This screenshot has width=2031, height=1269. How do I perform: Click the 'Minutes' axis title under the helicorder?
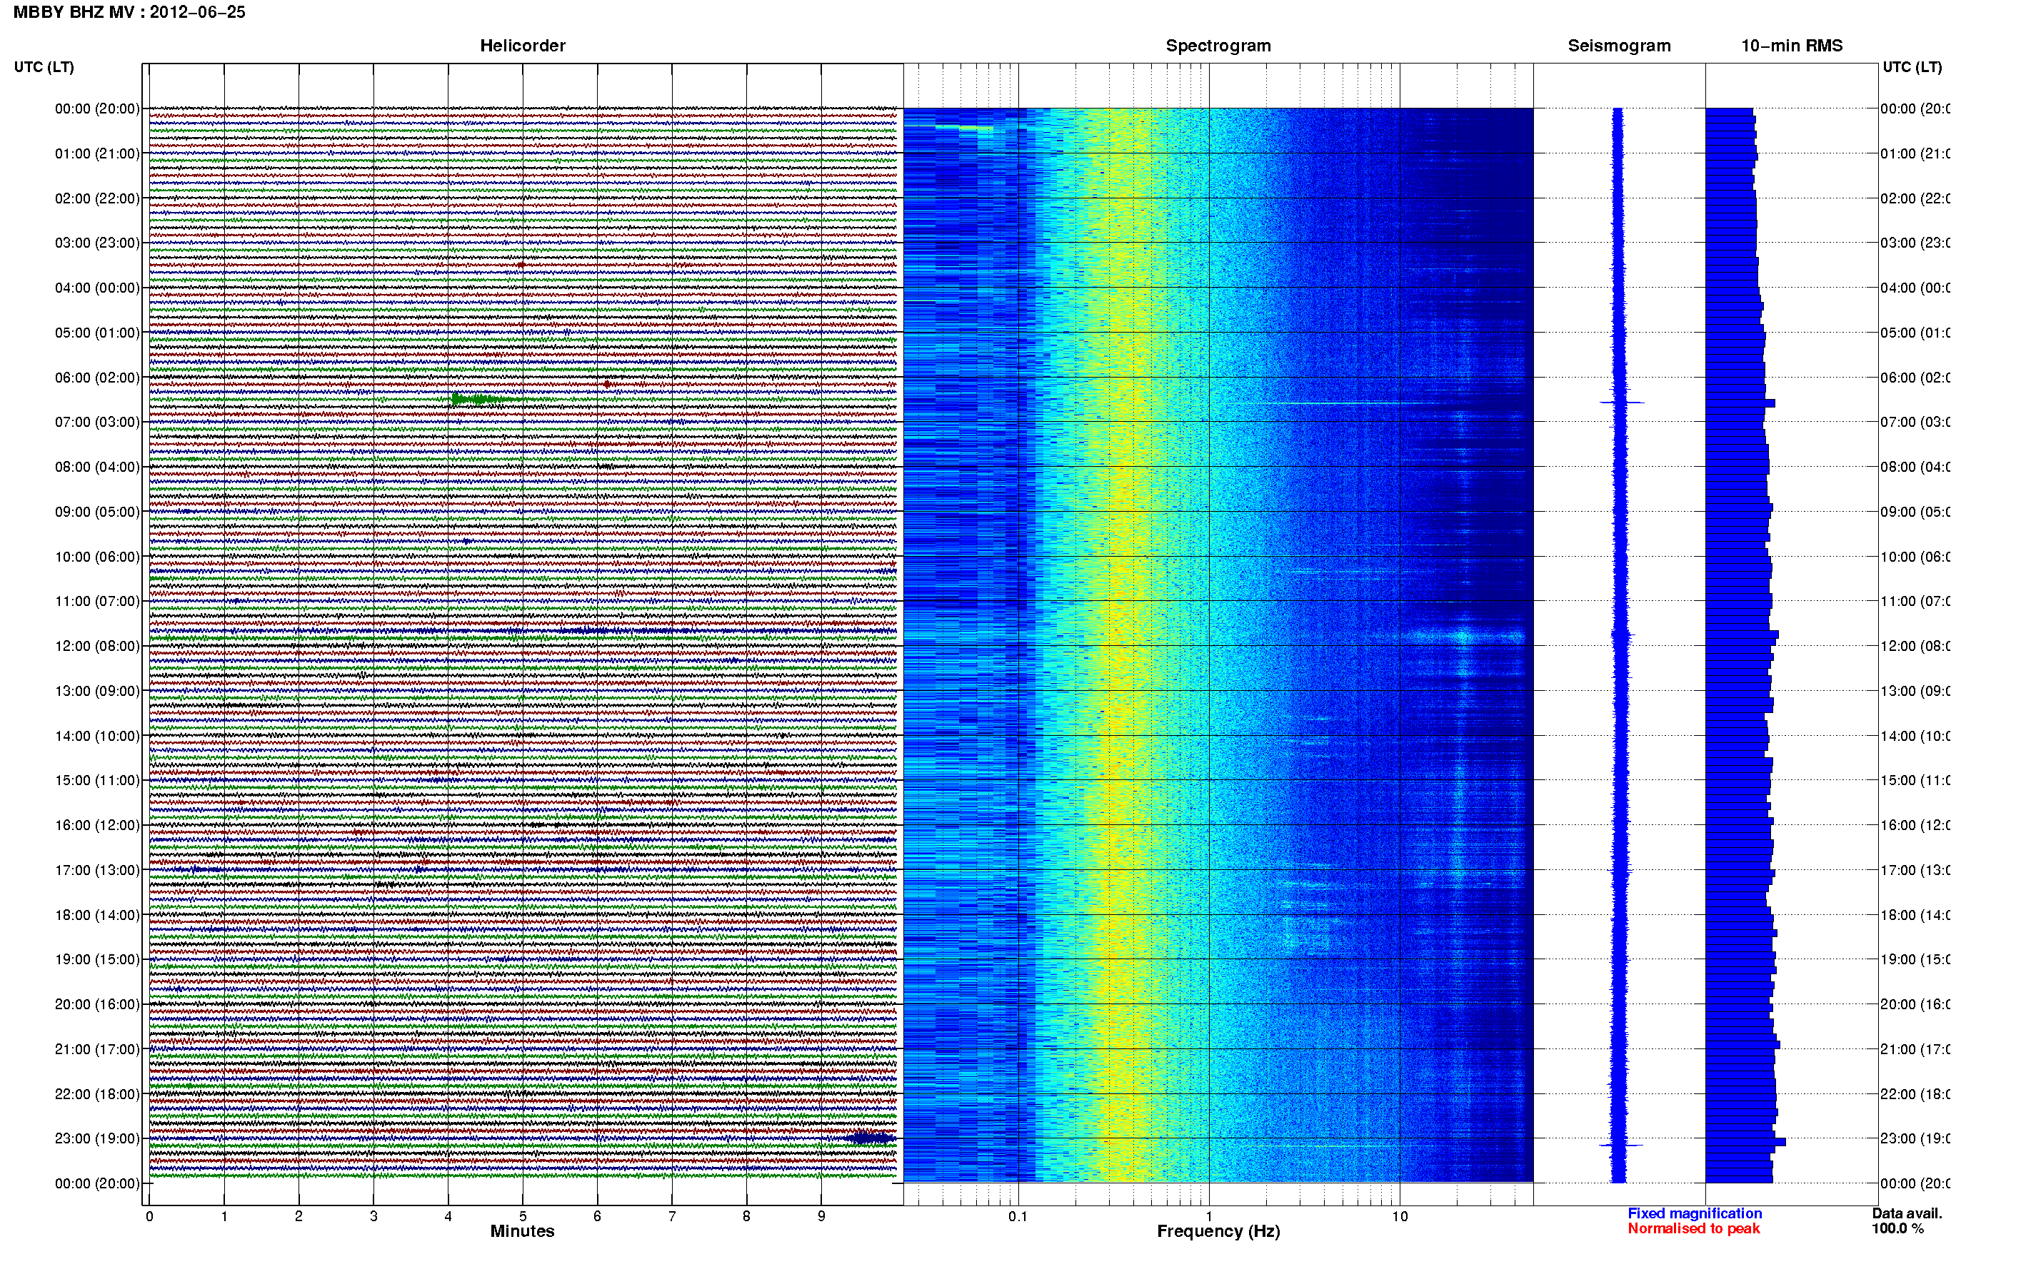522,1231
